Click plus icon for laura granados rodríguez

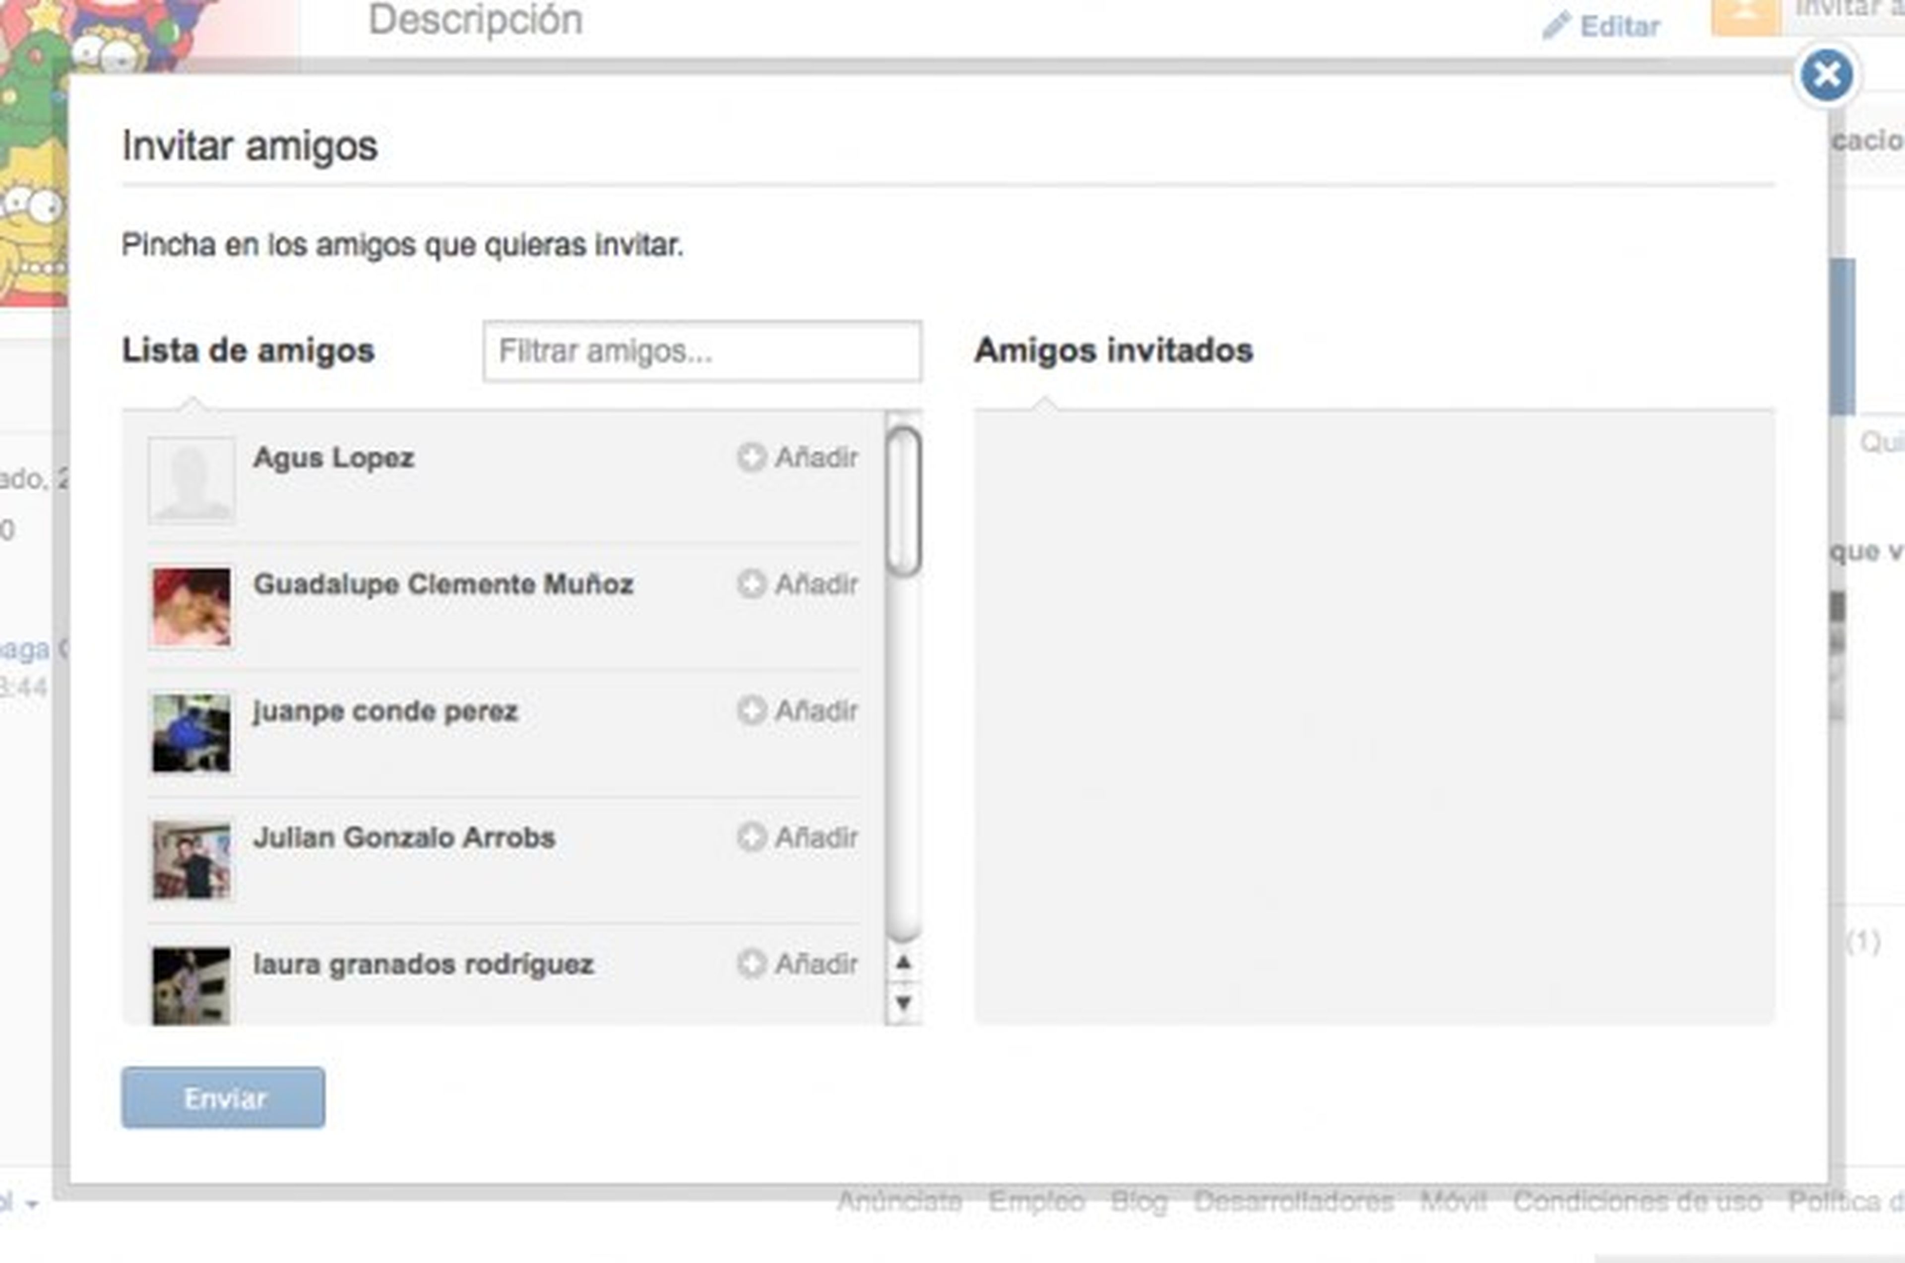(751, 962)
